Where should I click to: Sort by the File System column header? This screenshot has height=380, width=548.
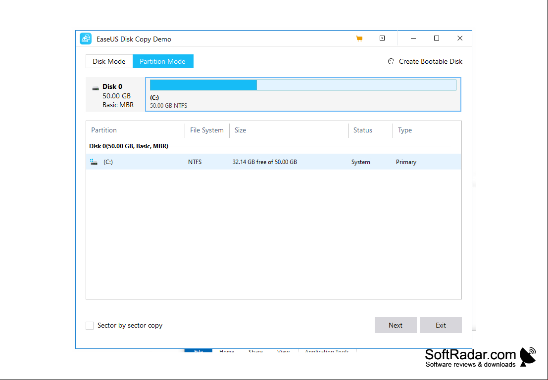point(206,130)
